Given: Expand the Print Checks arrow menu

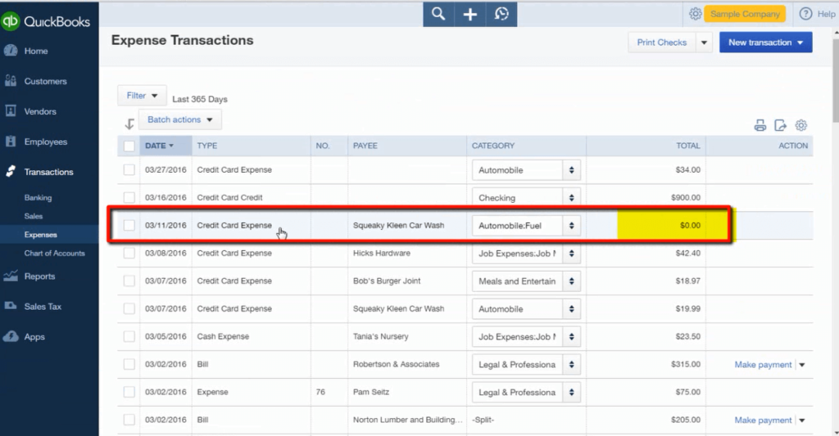Looking at the screenshot, I should pyautogui.click(x=704, y=43).
